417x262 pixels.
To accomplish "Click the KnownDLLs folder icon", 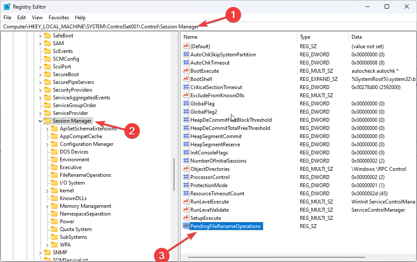I will [x=54, y=198].
